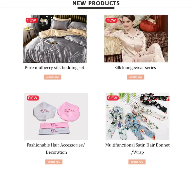Open Fashionable Hair Accessories/Decoration title
Image resolution: width=192 pixels, height=169 pixels.
click(56, 149)
